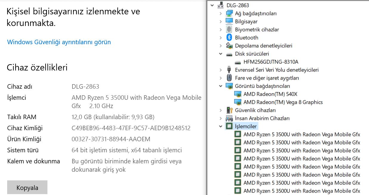The width and height of the screenshot is (369, 195).
Task: Click the processor value AMD Ryzen 5 3500U
Action: pos(136,102)
